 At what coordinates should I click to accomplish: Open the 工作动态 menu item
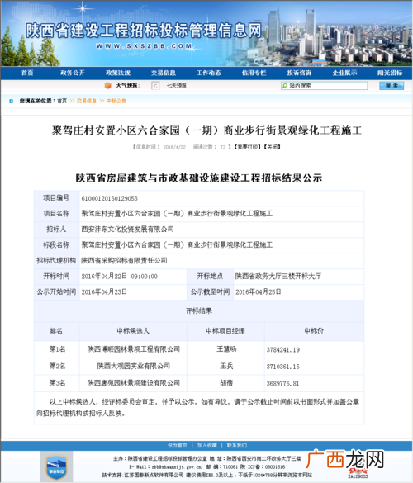209,73
